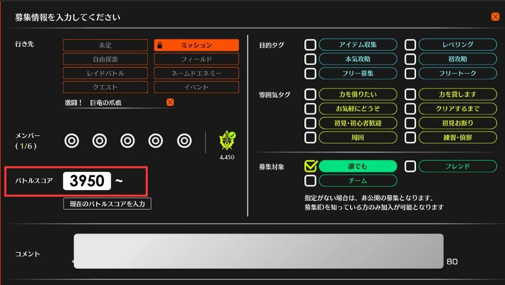Viewport: 505px width, 285px height.
Task: Select イベント as the destination
Action: (x=196, y=86)
